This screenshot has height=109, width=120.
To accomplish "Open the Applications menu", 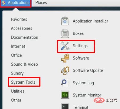I will [x=16, y=3].
